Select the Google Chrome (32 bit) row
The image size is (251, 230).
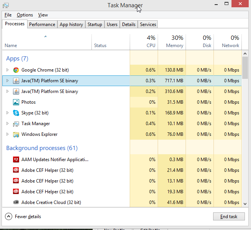(x=122, y=70)
